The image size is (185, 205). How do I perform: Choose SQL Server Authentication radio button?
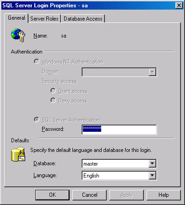37,119
